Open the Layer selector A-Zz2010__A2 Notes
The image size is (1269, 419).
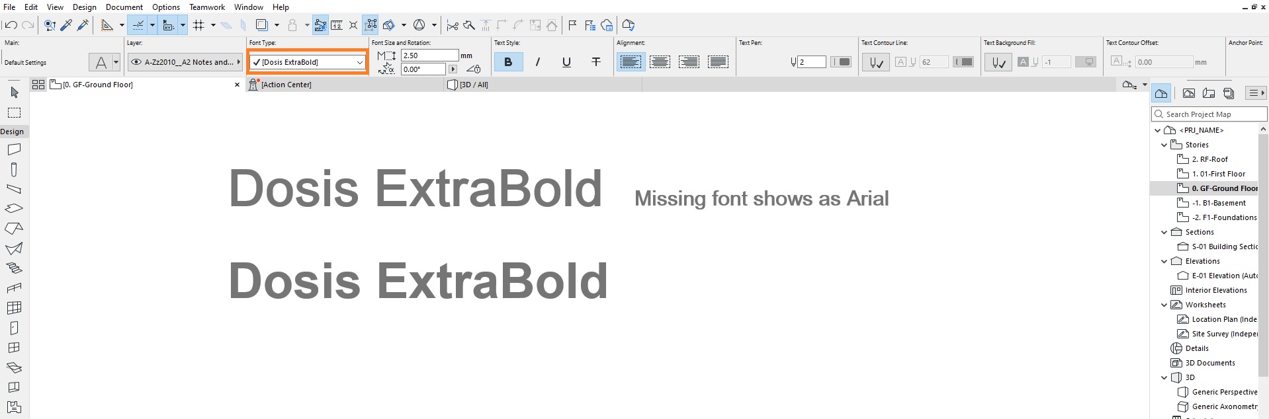point(185,62)
